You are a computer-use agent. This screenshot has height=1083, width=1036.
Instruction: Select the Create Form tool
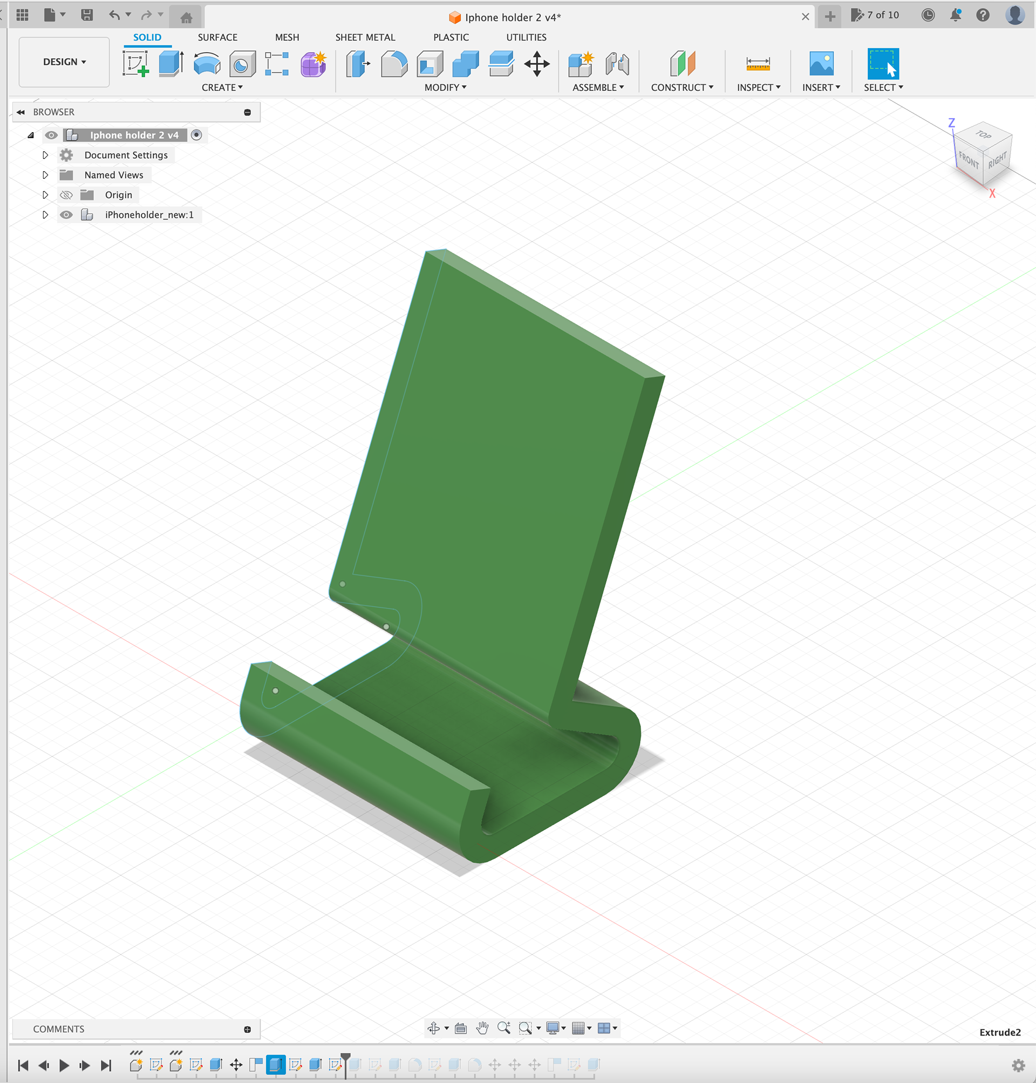313,64
